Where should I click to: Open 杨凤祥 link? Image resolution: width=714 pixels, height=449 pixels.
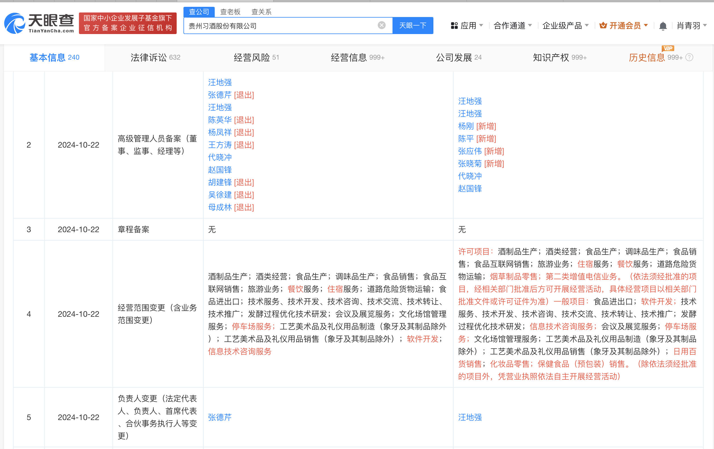(x=220, y=132)
